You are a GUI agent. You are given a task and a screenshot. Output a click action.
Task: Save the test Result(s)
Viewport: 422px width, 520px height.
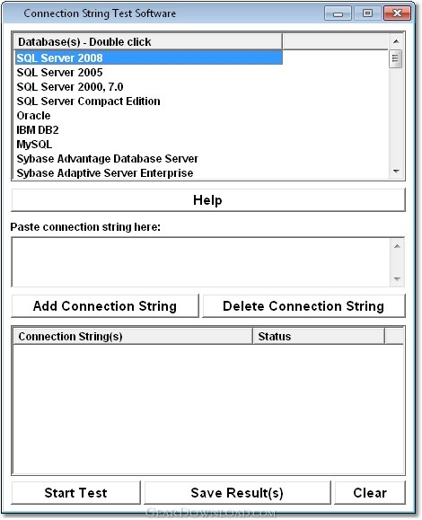pos(237,493)
